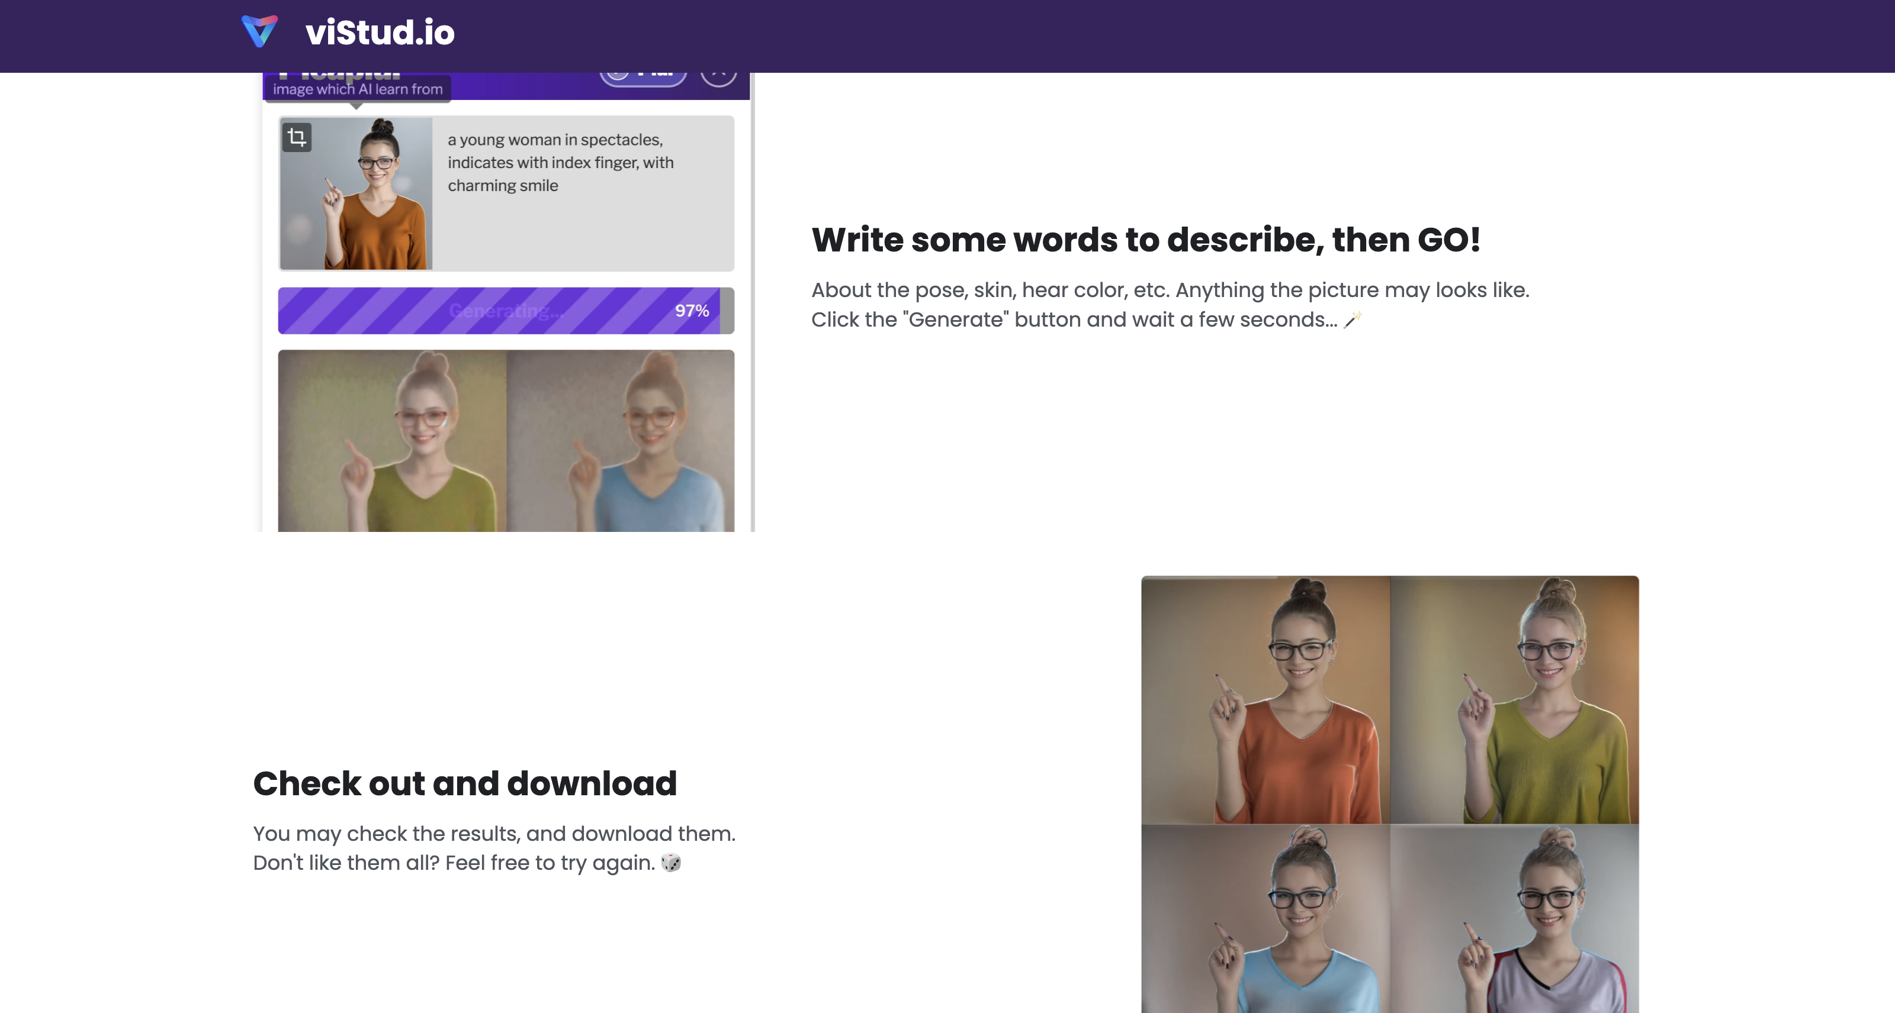Click the viStud.io triangular logo icon
The image size is (1895, 1013).
pyautogui.click(x=260, y=31)
